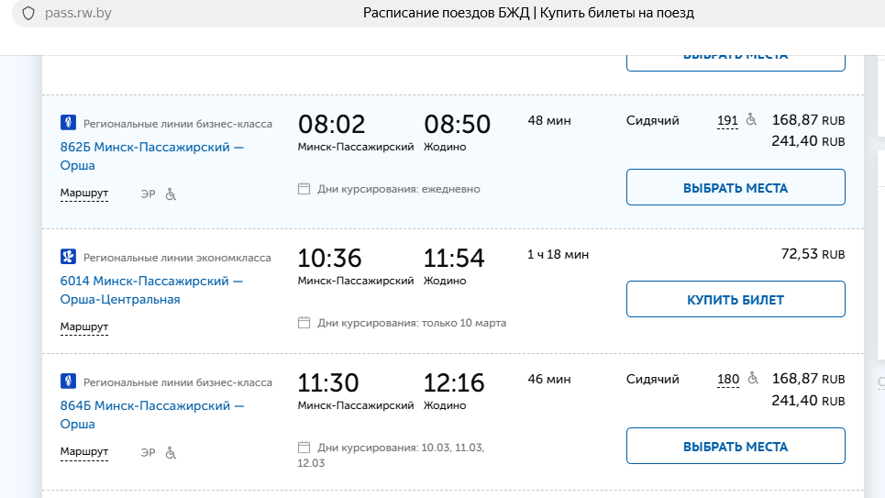Viewport: 885px width, 498px height.
Task: Click arrival time 08:50
Action: pos(458,124)
